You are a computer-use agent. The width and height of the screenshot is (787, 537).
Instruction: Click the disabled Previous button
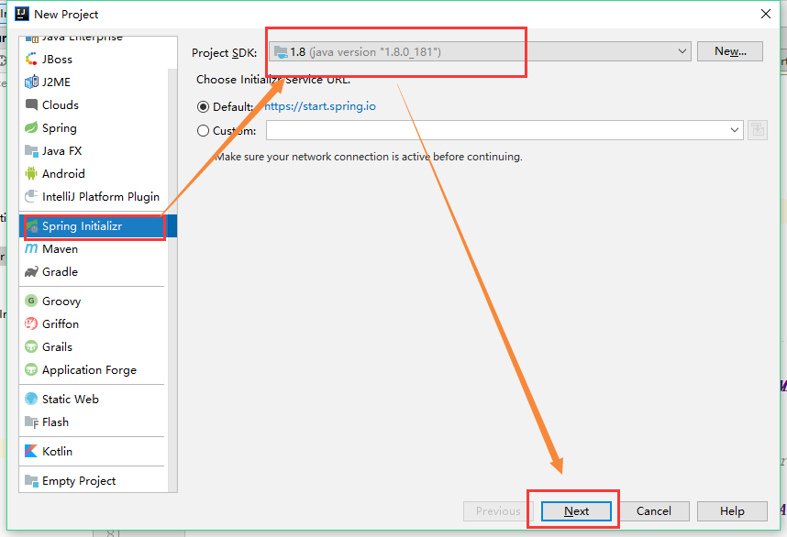coord(498,511)
